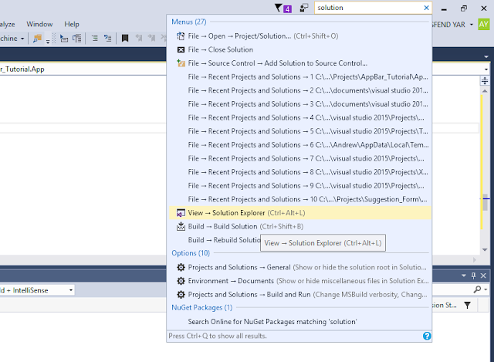Click the editor scrollbar up arrow
The height and width of the screenshot is (362, 494).
[485, 91]
